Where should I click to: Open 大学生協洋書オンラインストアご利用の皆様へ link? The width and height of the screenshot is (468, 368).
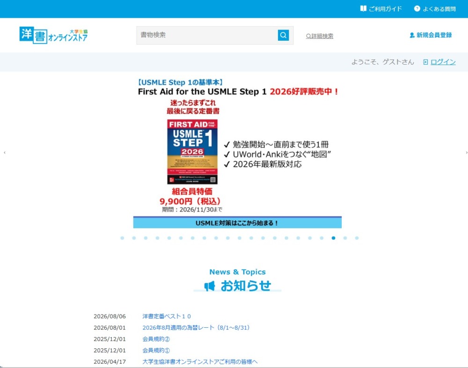200,362
